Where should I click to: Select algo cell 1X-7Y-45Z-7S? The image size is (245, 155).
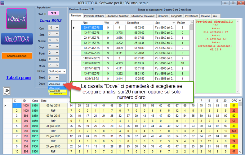pos(92,33)
